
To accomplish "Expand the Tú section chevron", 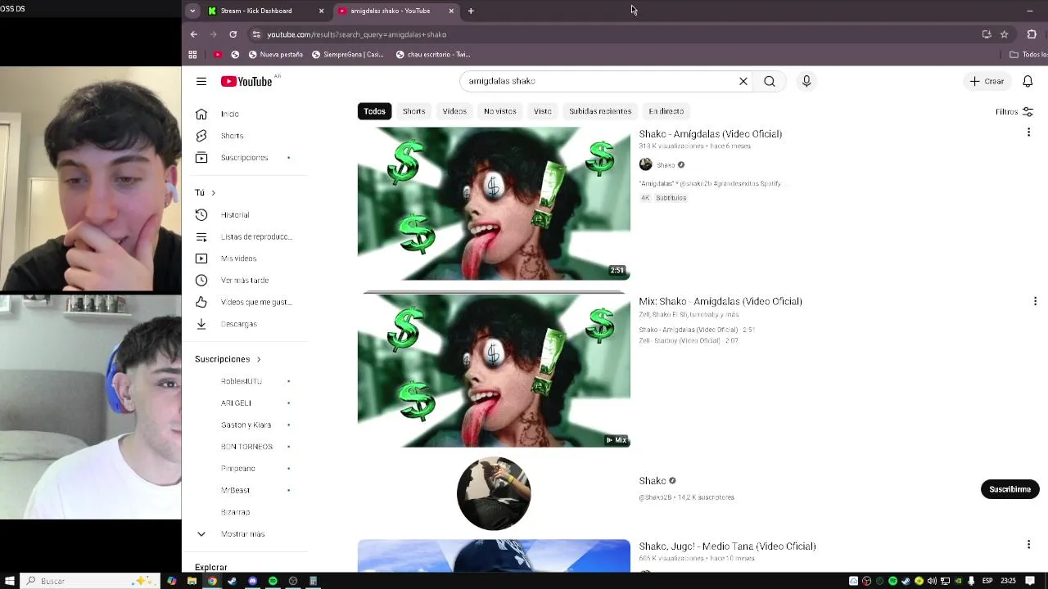I will pos(213,192).
